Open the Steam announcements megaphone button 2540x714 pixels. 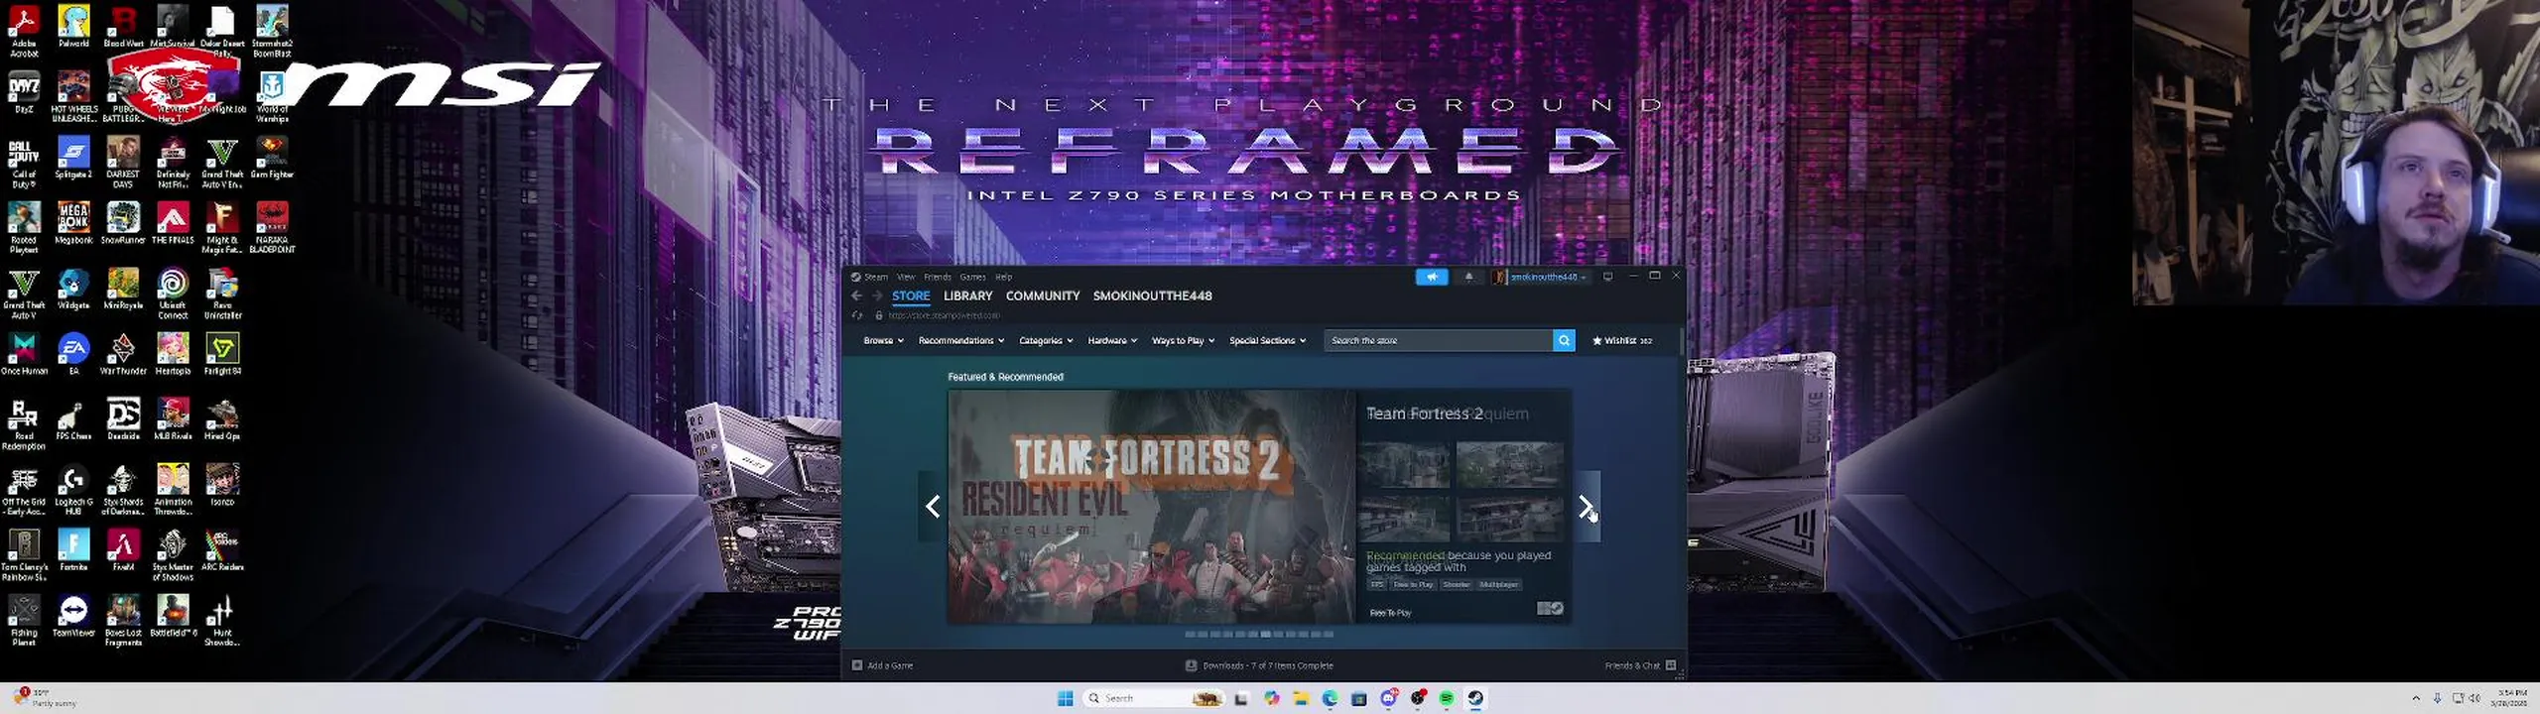pyautogui.click(x=1431, y=277)
